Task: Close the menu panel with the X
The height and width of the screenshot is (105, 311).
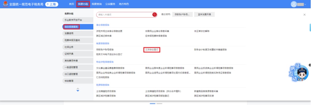Action: (304, 15)
